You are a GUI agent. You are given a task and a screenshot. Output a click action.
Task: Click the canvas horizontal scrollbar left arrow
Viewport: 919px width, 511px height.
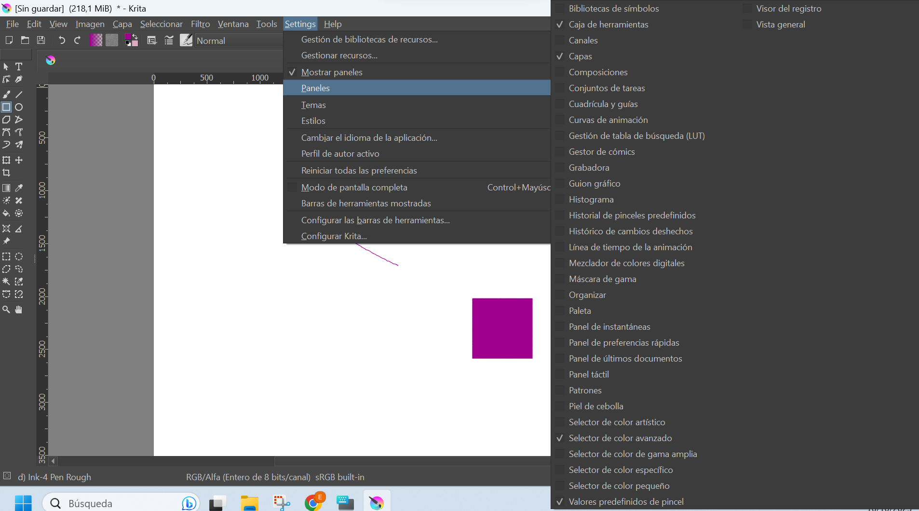point(53,461)
